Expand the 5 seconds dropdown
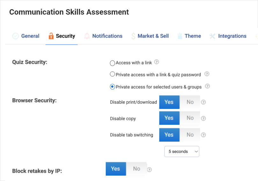258x181 pixels. 182,151
